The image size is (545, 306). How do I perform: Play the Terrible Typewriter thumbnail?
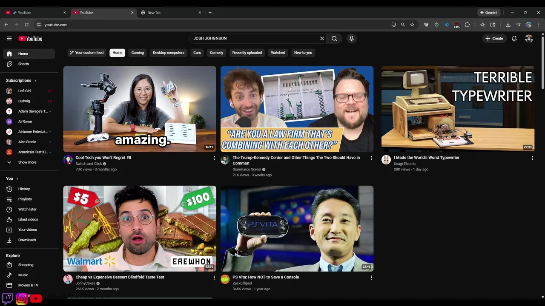tap(458, 109)
